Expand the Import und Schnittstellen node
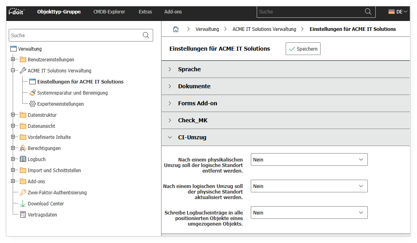417x243 pixels. (13, 170)
